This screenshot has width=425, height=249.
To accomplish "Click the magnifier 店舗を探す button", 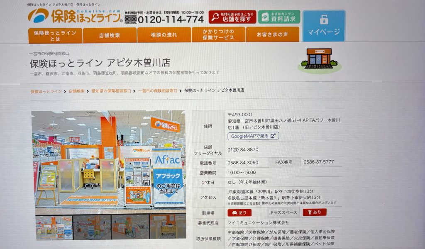I will pyautogui.click(x=232, y=17).
